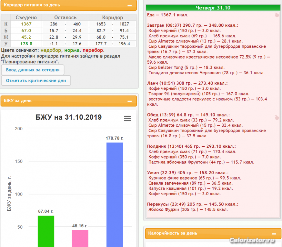Viewport: 282px width, 247px height.
Task: Click the eaten calories value 1367
Action: (x=26, y=24)
